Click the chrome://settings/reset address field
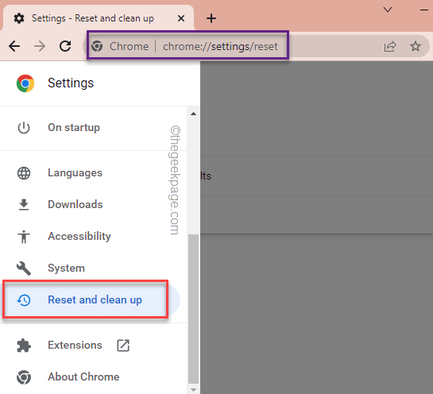The height and width of the screenshot is (394, 433). click(x=220, y=46)
